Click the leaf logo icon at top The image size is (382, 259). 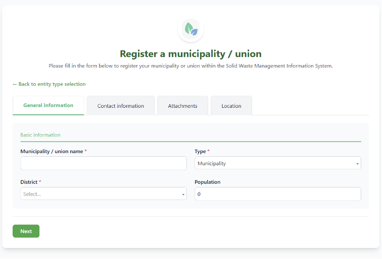point(191,29)
